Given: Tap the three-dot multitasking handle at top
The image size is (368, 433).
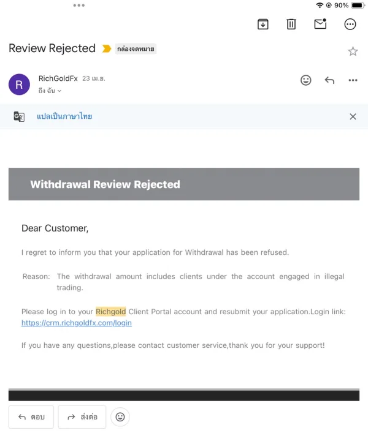Looking at the screenshot, I should click(79, 6).
